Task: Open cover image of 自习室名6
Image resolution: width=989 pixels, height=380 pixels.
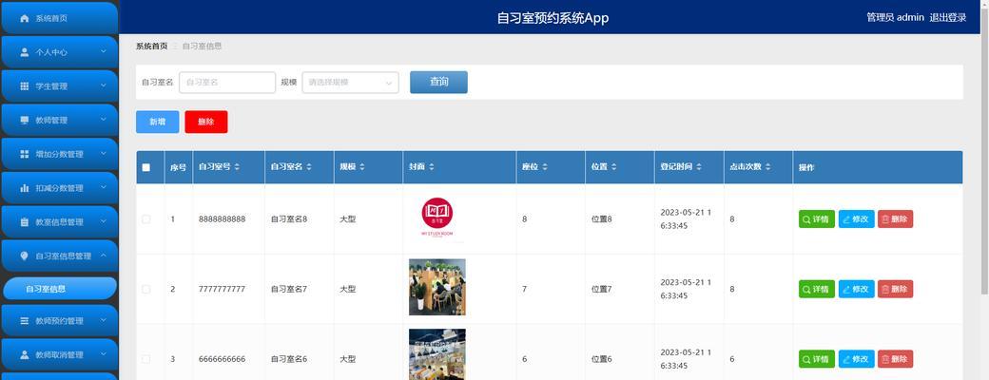Action: tap(437, 354)
